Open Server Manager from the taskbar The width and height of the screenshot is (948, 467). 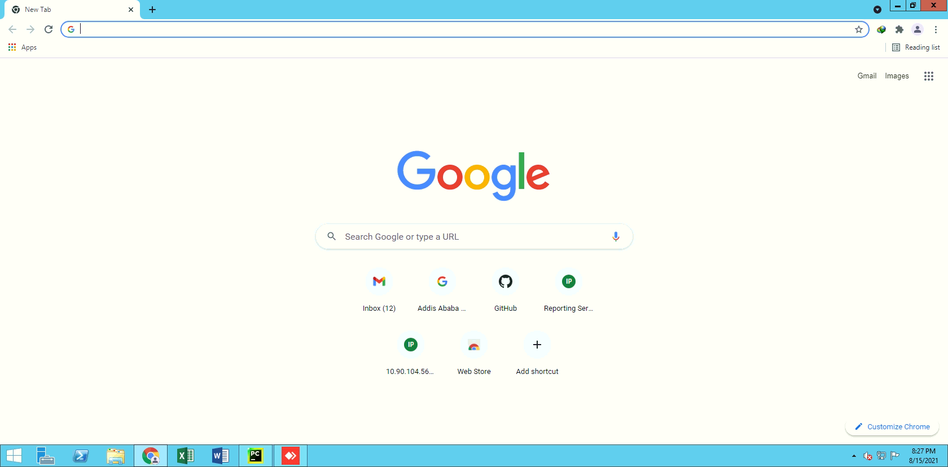(46, 456)
